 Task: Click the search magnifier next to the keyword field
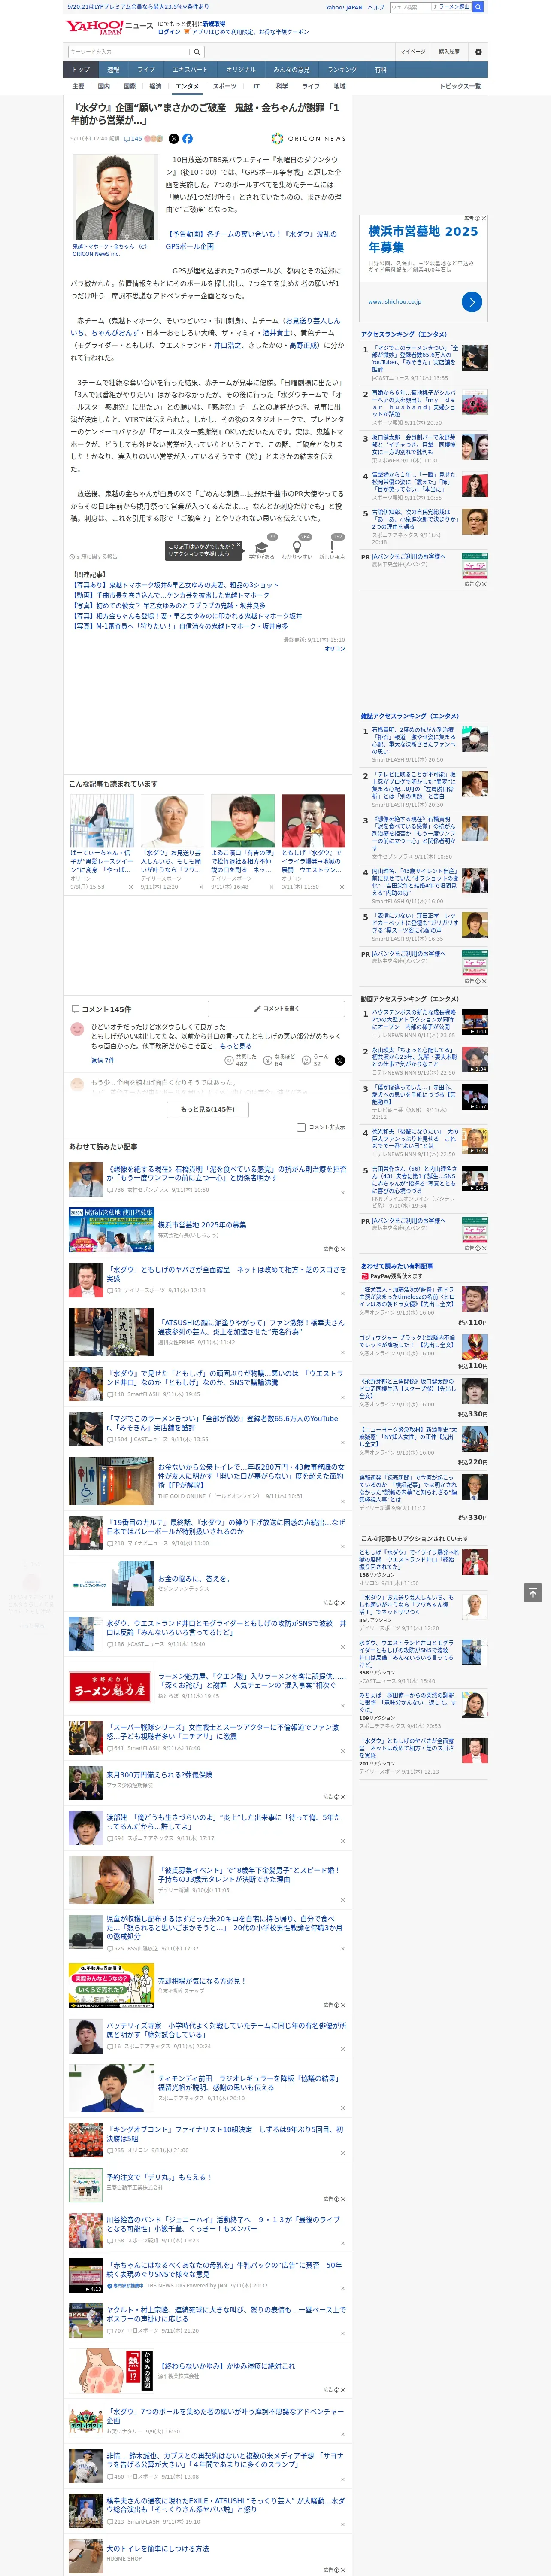[197, 52]
